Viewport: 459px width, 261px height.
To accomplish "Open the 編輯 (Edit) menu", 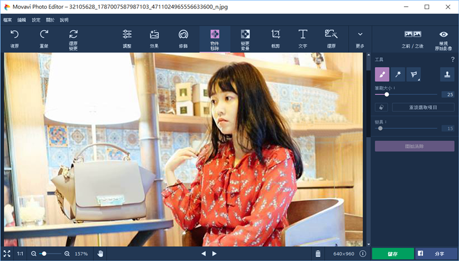I will 22,19.
